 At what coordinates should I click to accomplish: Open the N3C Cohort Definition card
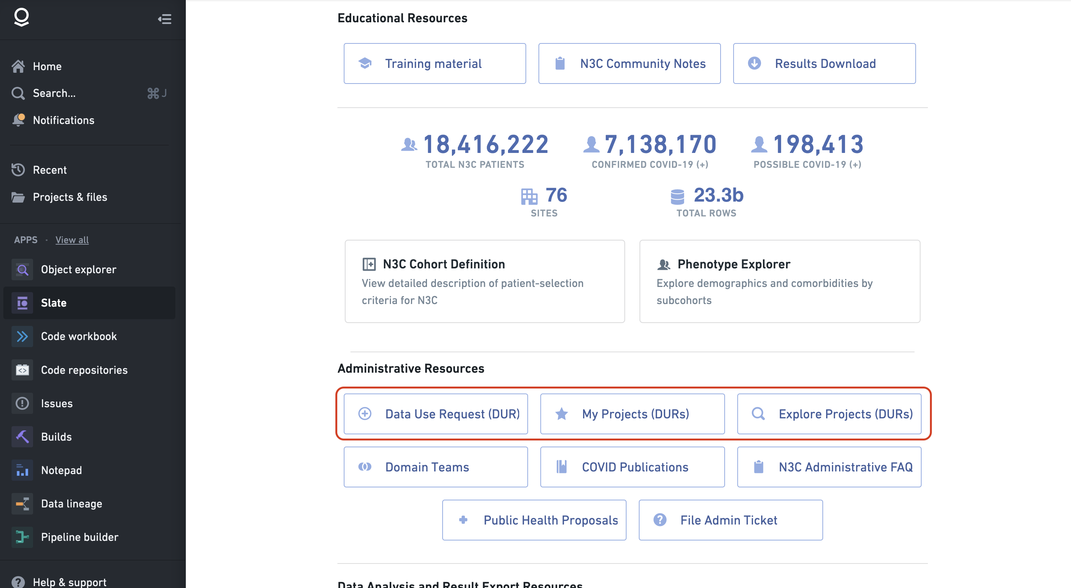pos(484,281)
